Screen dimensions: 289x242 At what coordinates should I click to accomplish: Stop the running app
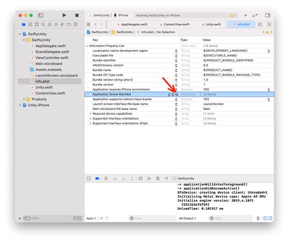(x=77, y=15)
